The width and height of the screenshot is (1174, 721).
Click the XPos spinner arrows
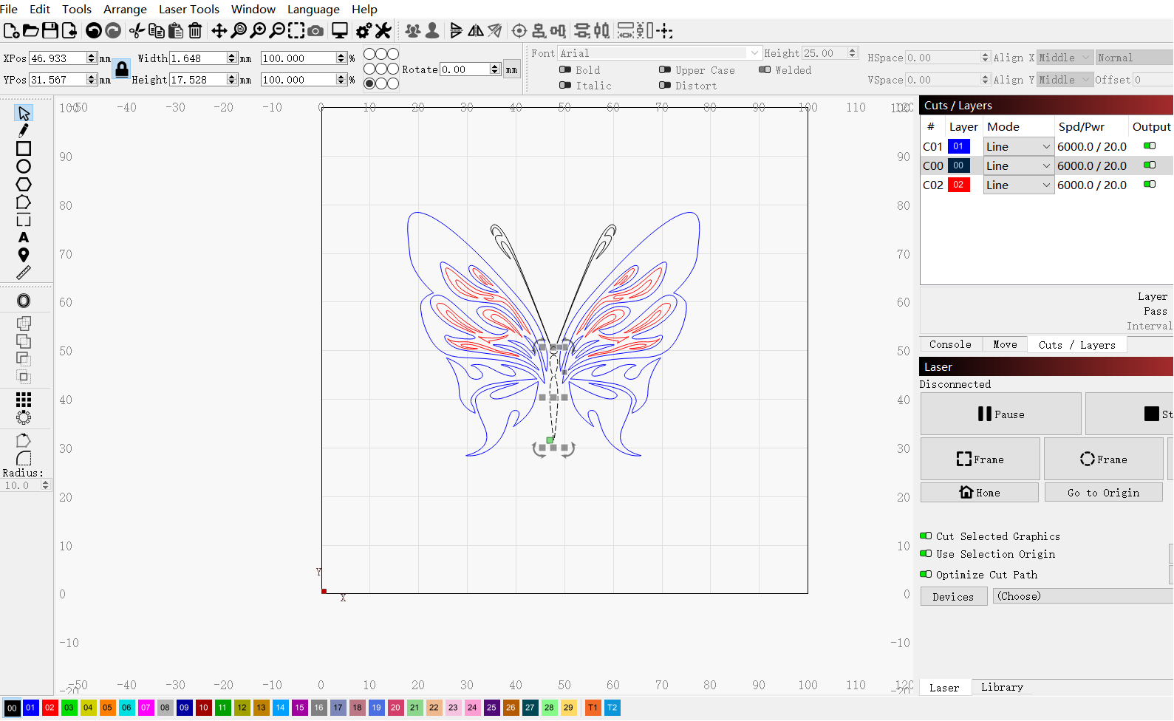point(92,58)
